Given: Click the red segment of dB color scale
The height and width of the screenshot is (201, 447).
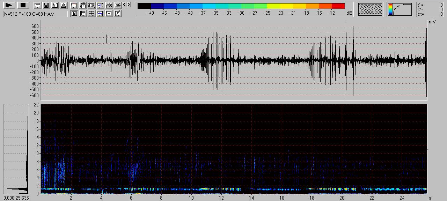Looking at the screenshot, I should point(338,6).
